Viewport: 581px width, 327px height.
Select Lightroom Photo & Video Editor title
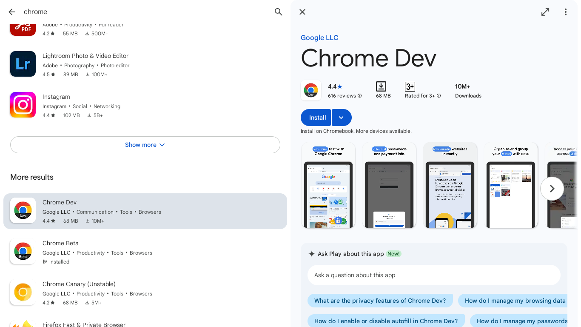pyautogui.click(x=85, y=56)
